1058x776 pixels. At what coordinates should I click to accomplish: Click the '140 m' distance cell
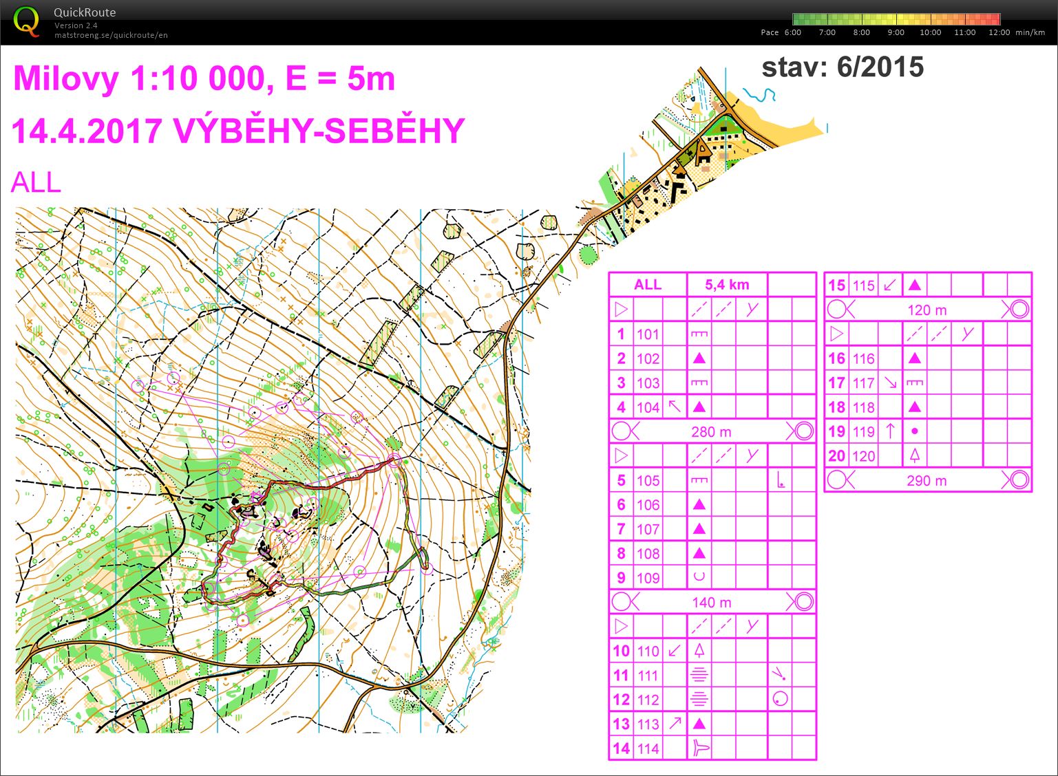point(712,603)
